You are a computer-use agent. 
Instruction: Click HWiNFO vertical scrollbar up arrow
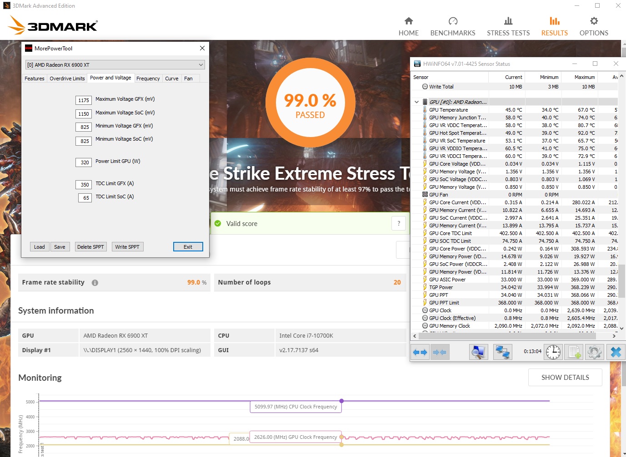[x=621, y=76]
